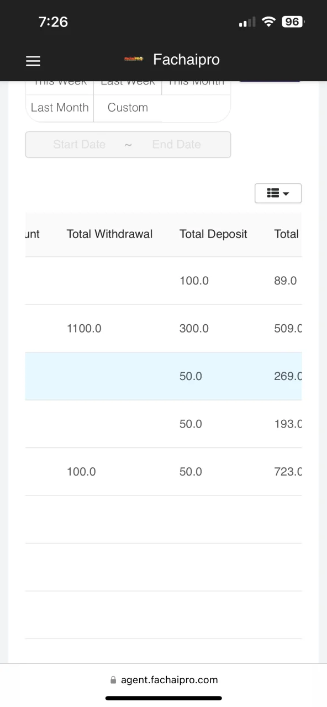
Task: Tap the 100.0 withdrawal cell
Action: (81, 472)
